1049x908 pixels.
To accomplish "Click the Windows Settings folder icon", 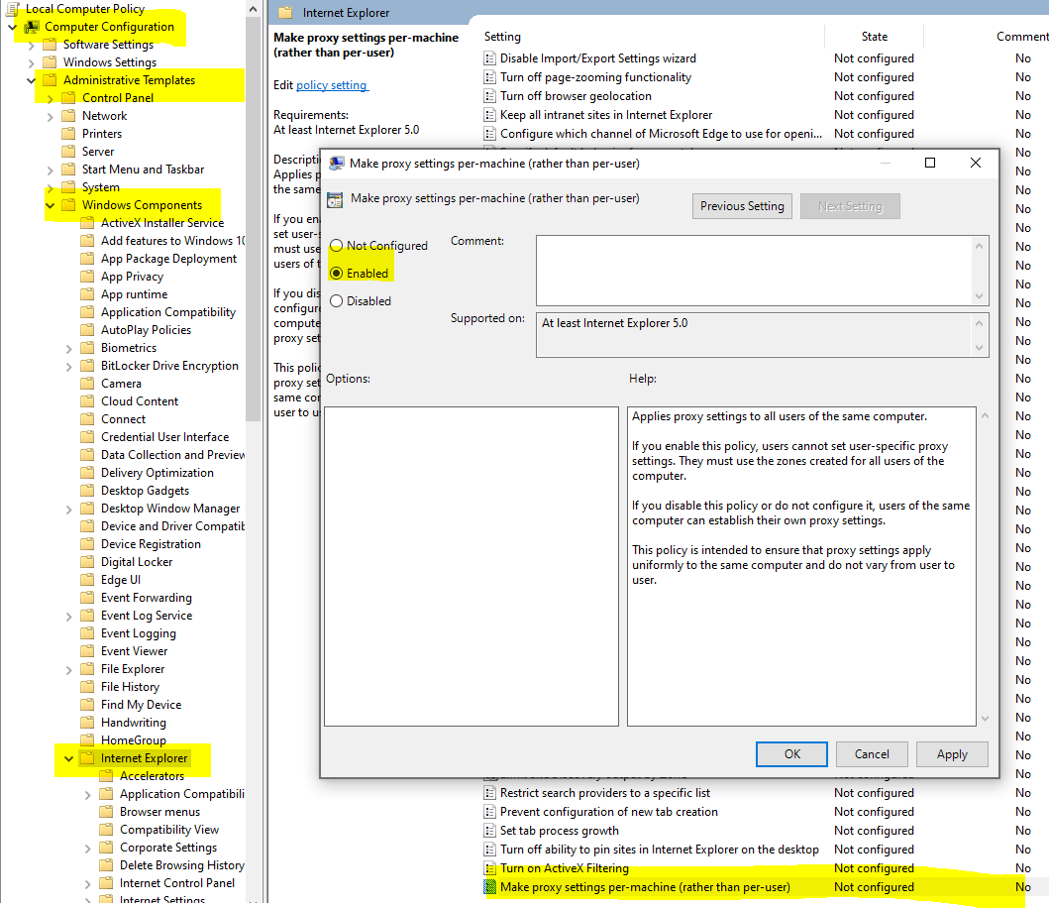I will click(x=50, y=62).
